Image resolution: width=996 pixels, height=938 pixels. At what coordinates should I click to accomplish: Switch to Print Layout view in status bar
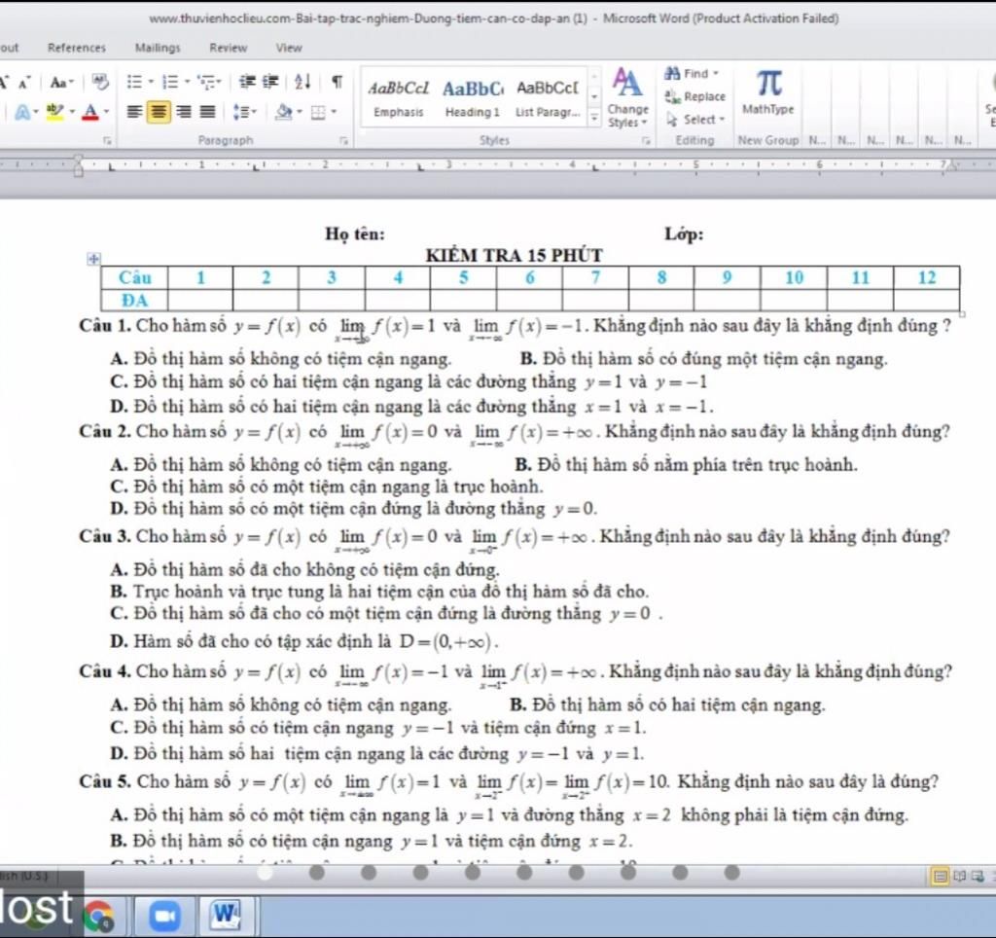pos(940,877)
